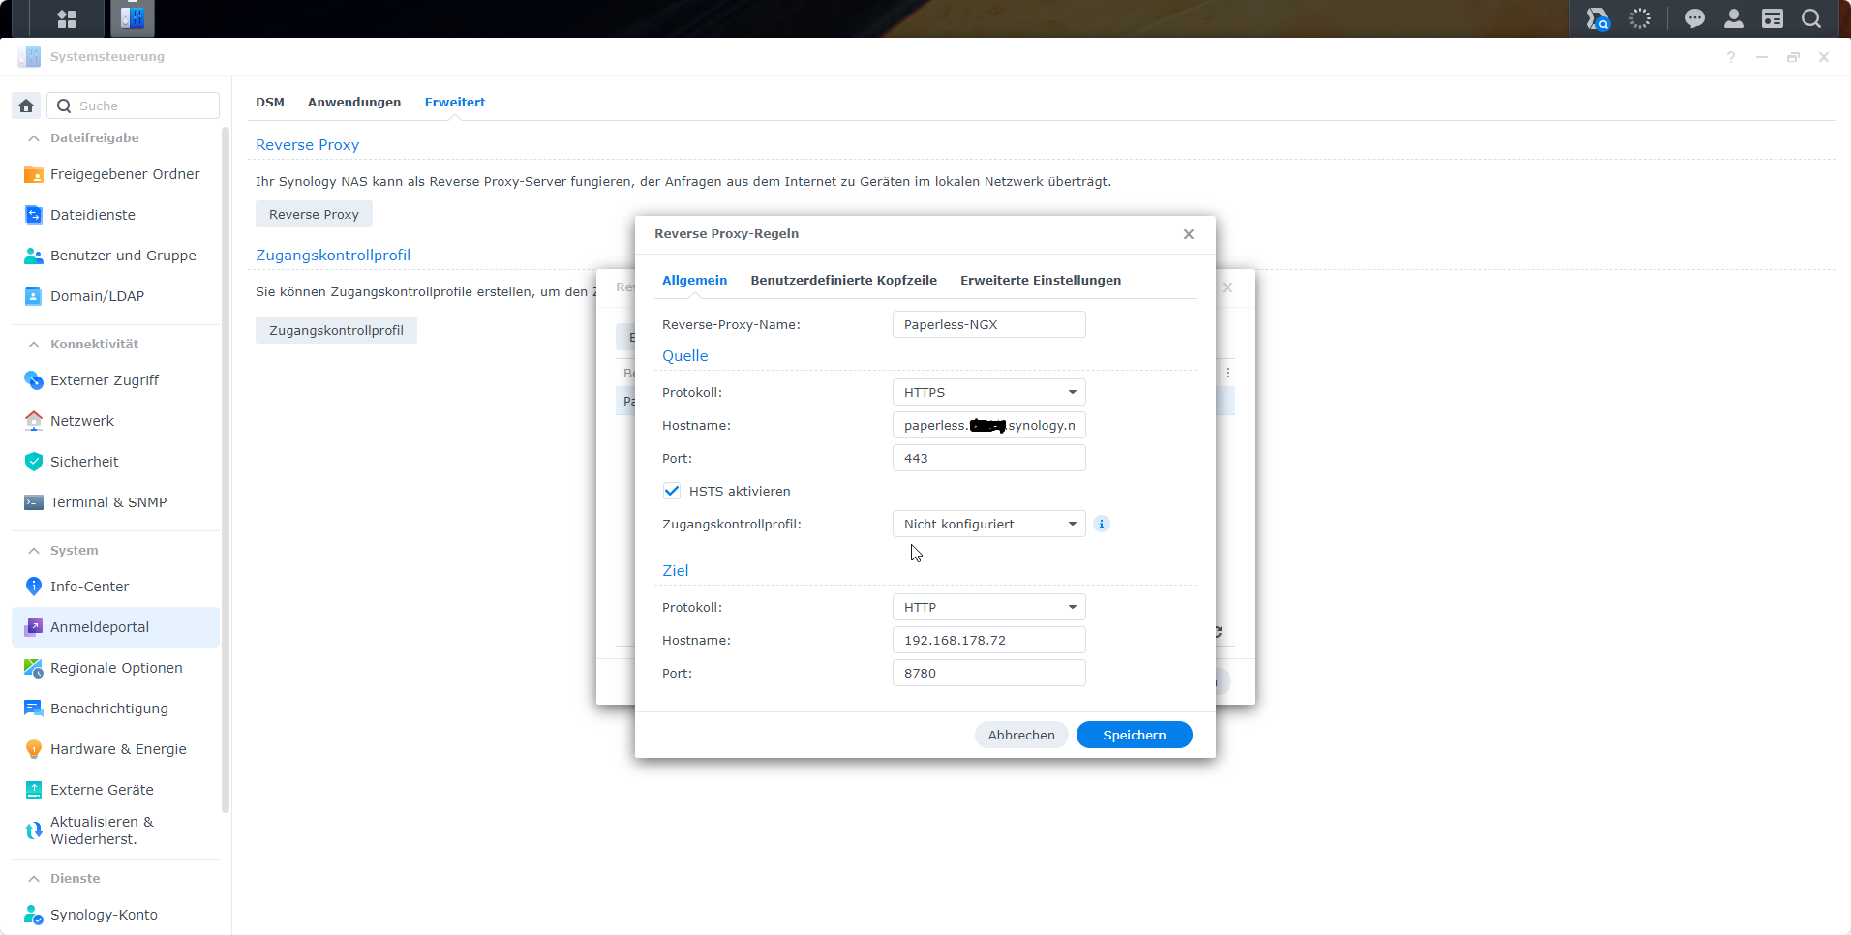Click the Quelle Hostname input field
1851x935 pixels.
(988, 425)
